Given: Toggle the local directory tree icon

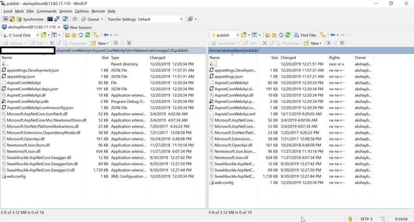Looking at the screenshot, I should [96, 35].
